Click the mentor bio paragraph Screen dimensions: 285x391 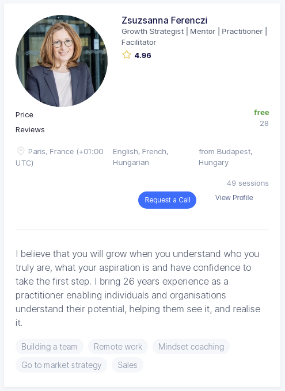click(x=138, y=288)
